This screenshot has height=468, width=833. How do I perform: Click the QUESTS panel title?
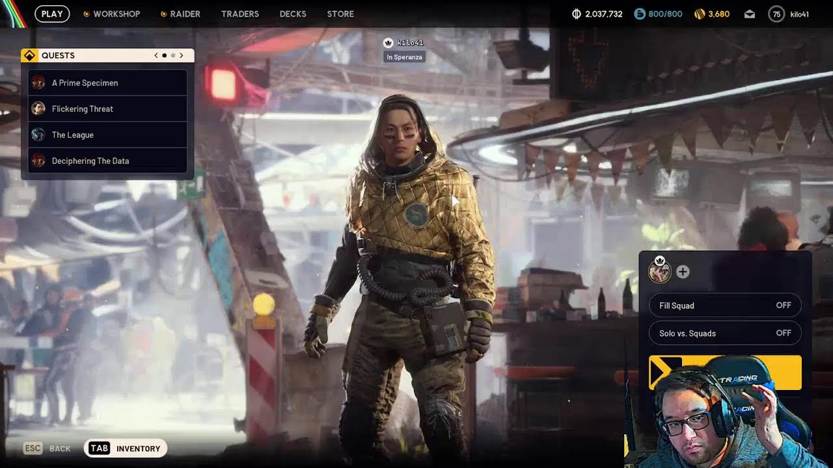[x=58, y=56]
